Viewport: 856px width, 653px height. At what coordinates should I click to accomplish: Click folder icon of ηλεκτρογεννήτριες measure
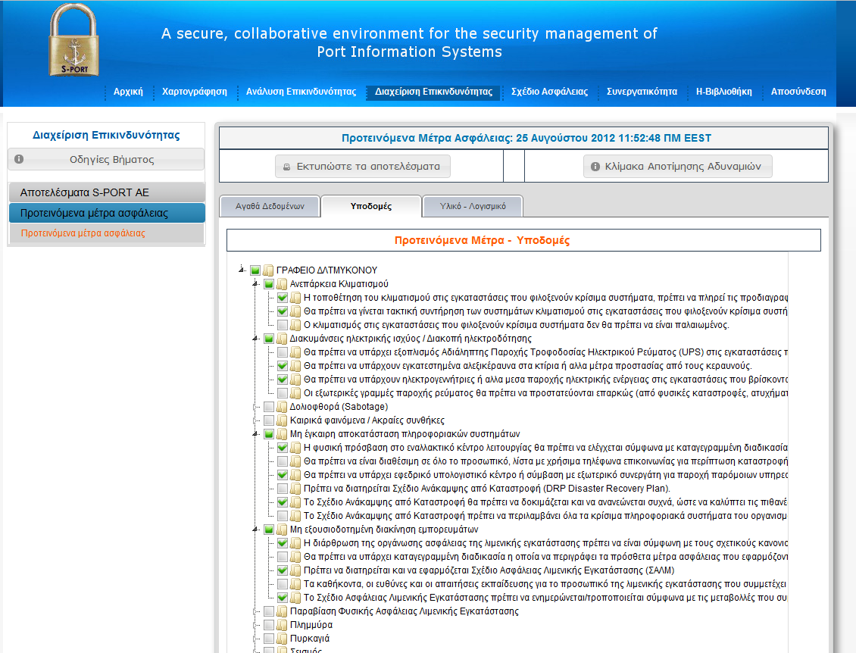click(295, 380)
